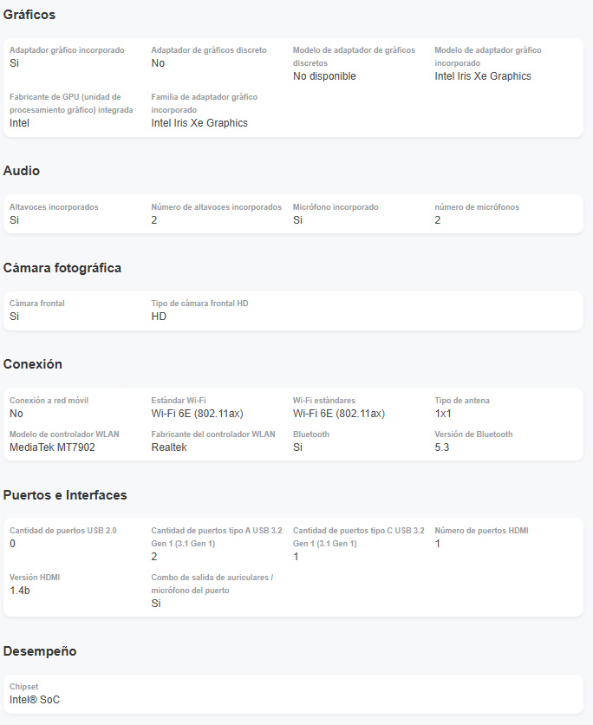The height and width of the screenshot is (725, 593).
Task: Select the Fabricante de GPU Intel value
Action: (x=19, y=123)
